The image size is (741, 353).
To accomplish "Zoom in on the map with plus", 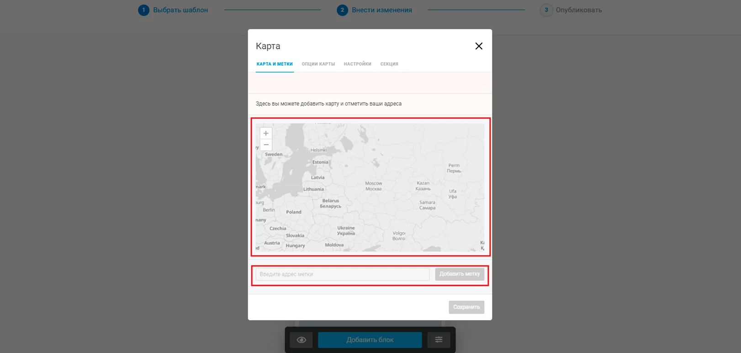I will [266, 133].
